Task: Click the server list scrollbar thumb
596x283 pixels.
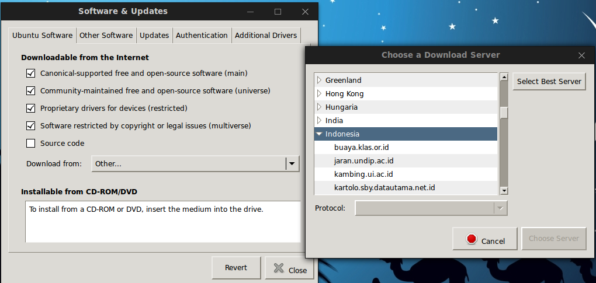Action: point(504,113)
